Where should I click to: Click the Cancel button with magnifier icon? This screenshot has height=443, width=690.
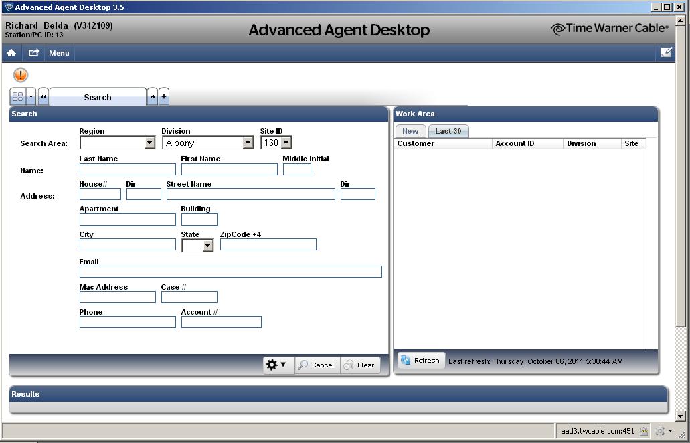(x=317, y=365)
